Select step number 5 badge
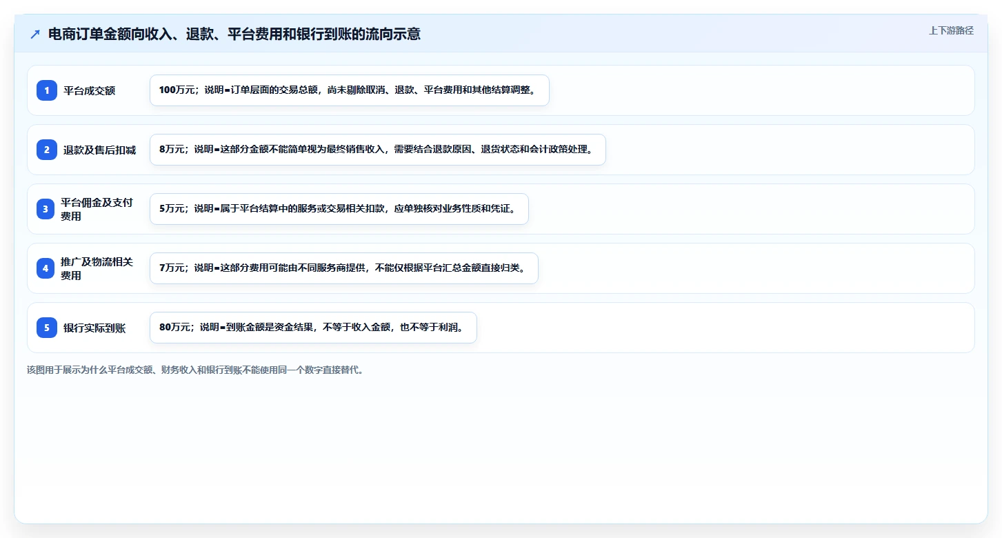The image size is (1002, 538). pyautogui.click(x=47, y=328)
